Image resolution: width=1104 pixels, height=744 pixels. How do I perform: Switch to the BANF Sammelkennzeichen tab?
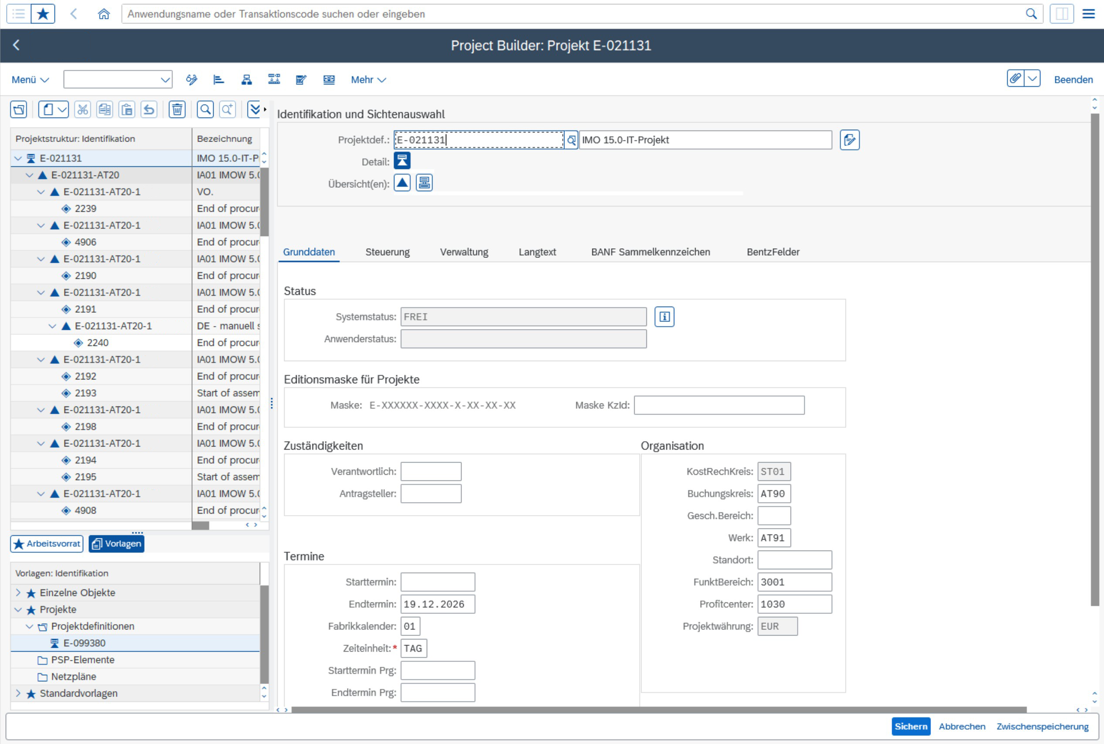(650, 252)
